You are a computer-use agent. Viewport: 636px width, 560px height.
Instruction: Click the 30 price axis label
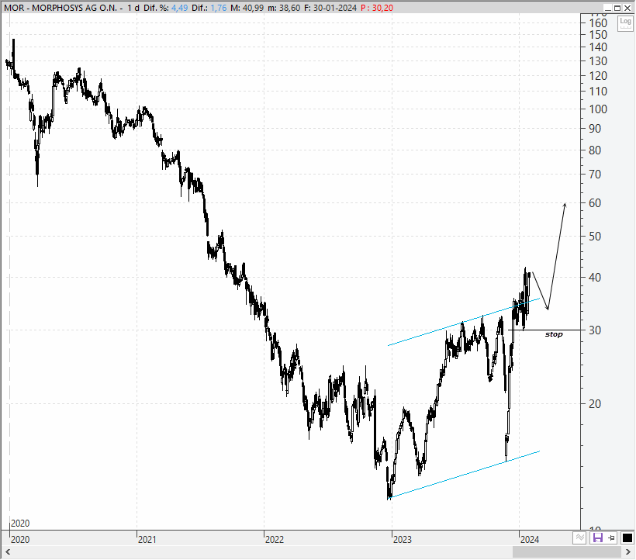[x=595, y=330]
